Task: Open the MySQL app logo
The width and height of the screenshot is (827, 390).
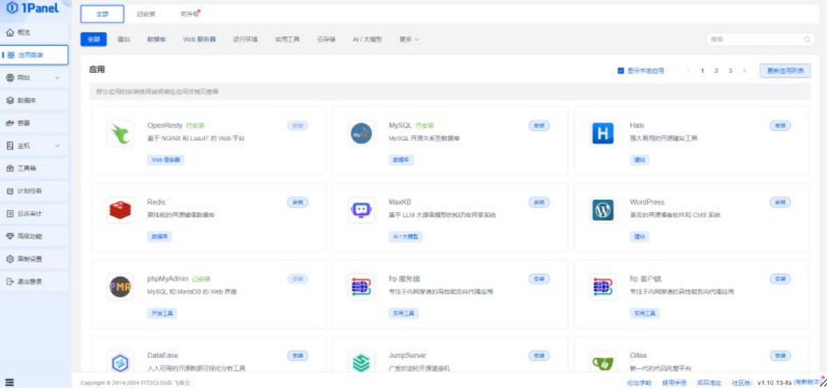Action: click(x=361, y=133)
